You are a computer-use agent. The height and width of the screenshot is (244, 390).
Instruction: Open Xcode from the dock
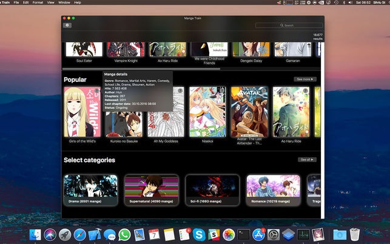95,235
